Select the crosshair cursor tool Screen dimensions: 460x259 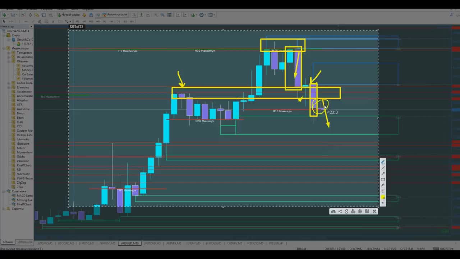coord(11,22)
